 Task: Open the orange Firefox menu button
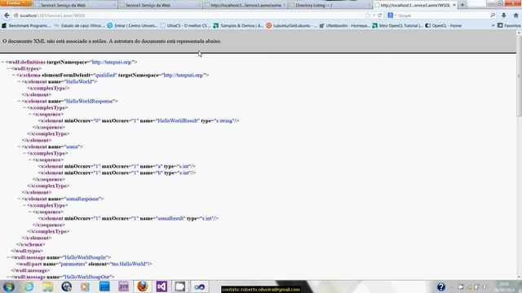(x=15, y=3)
